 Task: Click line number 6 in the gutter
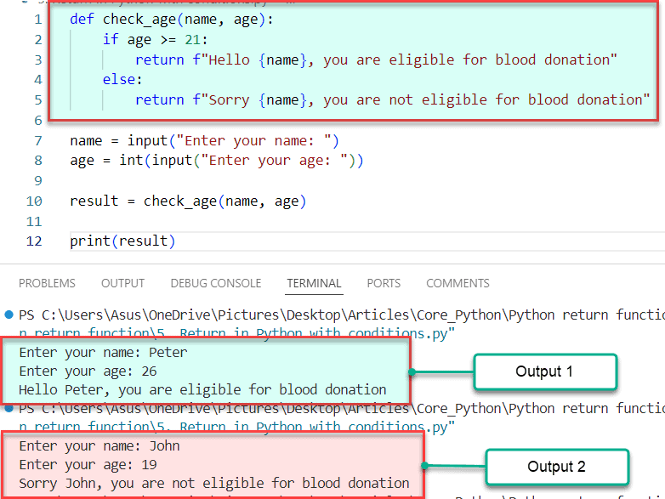click(38, 121)
